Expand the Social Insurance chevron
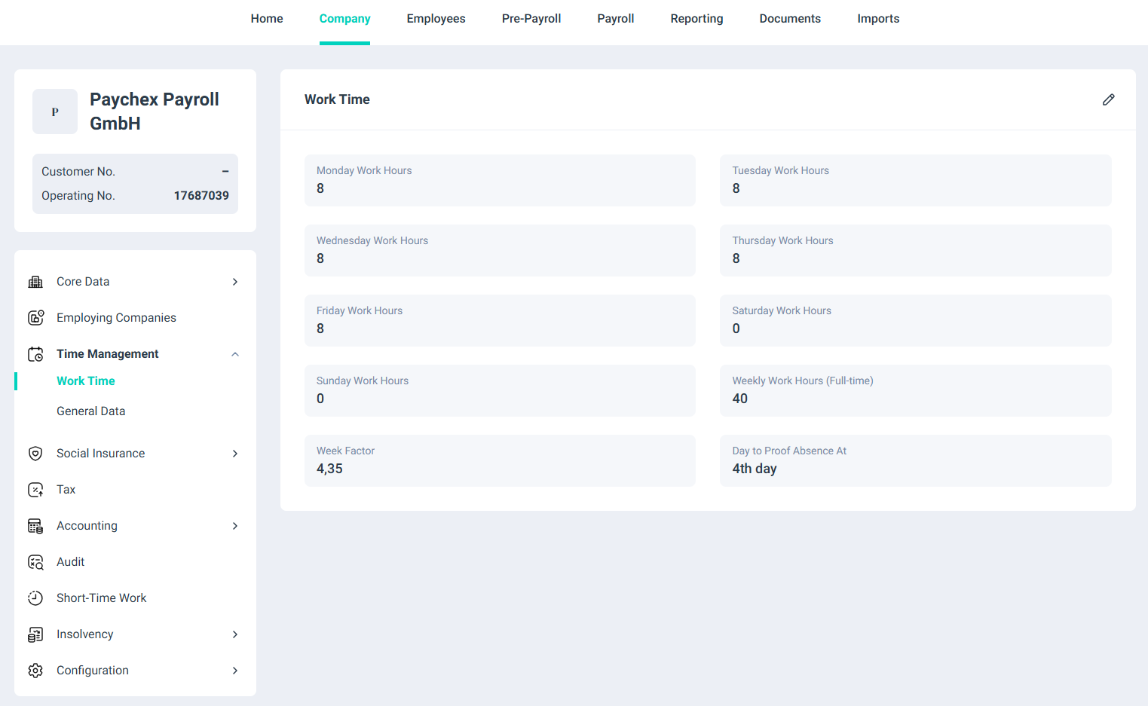The width and height of the screenshot is (1148, 706). coord(235,454)
